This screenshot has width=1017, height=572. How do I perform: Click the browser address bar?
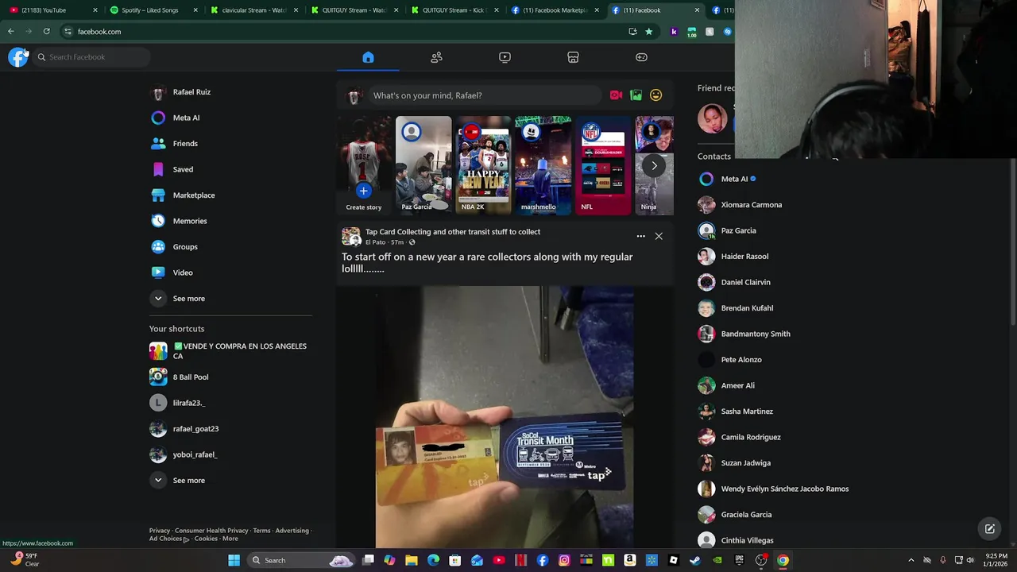click(x=342, y=32)
